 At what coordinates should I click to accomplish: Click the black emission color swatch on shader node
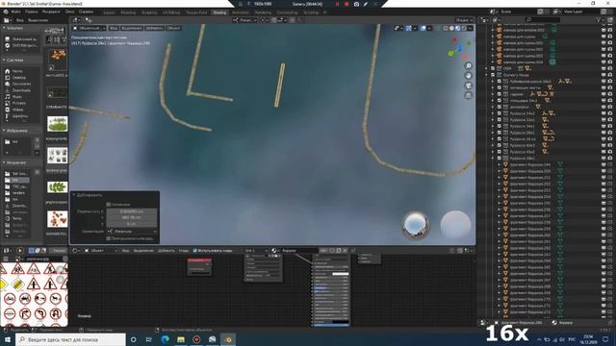(340, 322)
